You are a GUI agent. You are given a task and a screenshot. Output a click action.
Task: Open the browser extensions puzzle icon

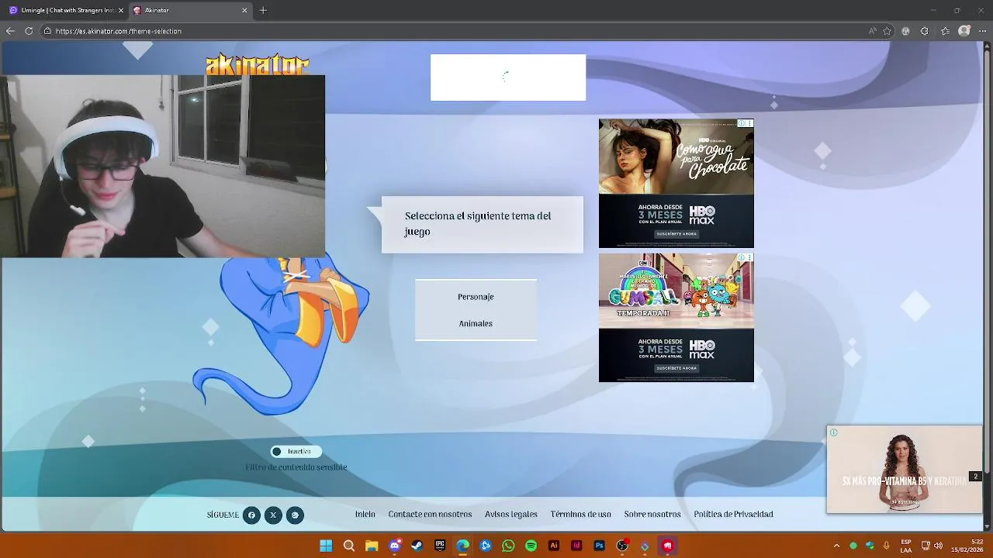point(924,31)
